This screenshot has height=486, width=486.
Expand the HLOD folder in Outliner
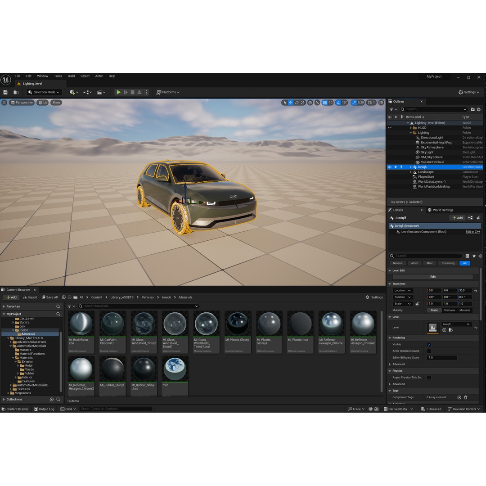(x=411, y=128)
